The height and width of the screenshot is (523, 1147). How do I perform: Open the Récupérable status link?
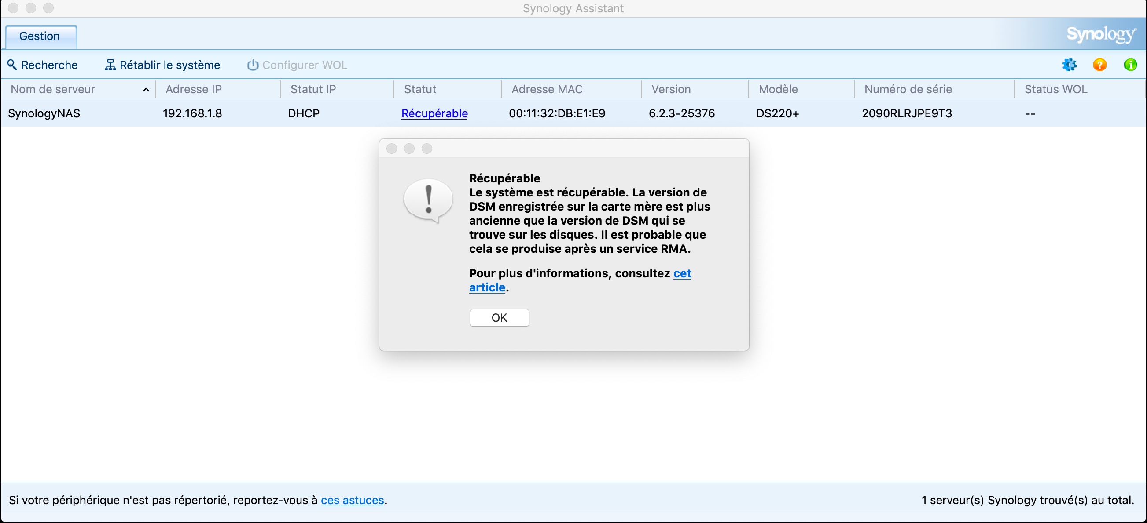[x=434, y=113]
